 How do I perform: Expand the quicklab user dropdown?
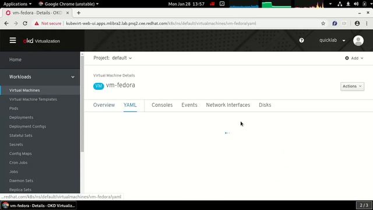pyautogui.click(x=332, y=40)
